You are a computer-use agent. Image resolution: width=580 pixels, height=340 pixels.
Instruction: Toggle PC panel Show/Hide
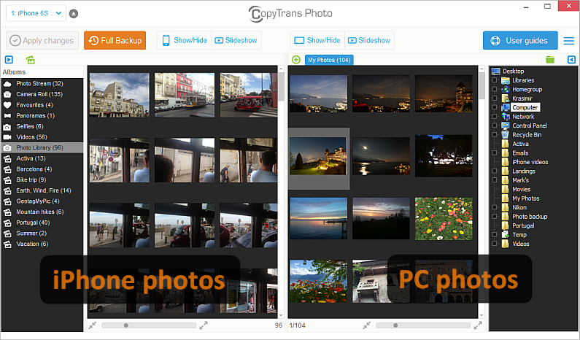317,40
